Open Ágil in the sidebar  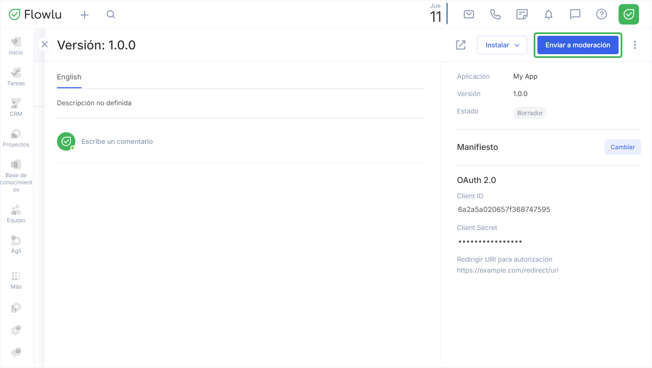click(16, 244)
